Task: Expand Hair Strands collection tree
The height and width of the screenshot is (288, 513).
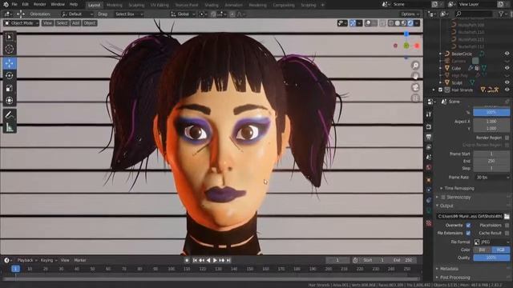Action: pyautogui.click(x=434, y=90)
